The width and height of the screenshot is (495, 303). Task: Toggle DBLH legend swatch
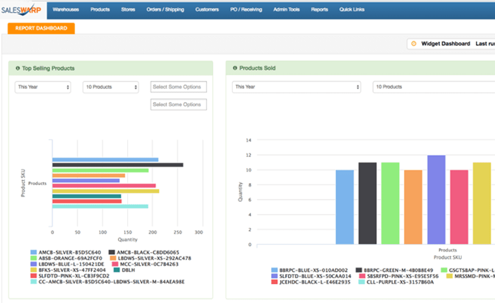117,270
